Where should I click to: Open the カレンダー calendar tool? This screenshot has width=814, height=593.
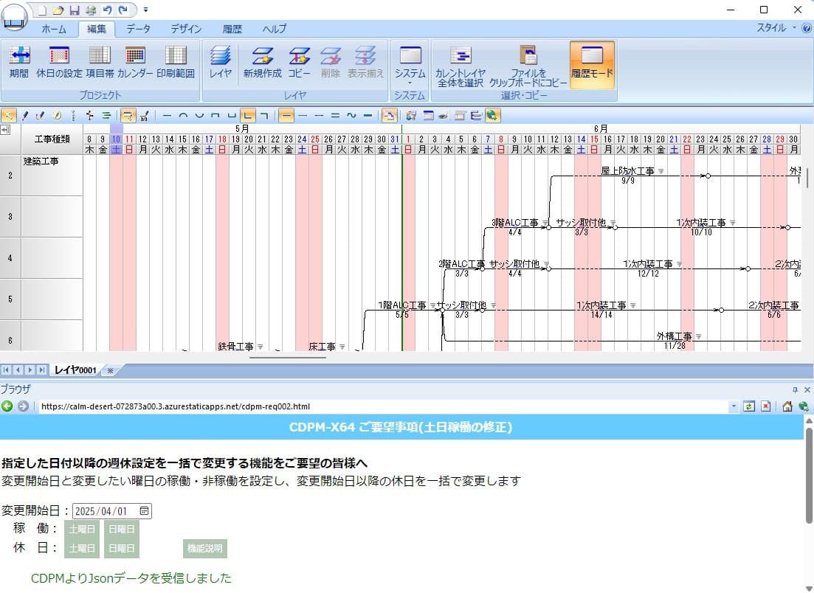(x=135, y=62)
